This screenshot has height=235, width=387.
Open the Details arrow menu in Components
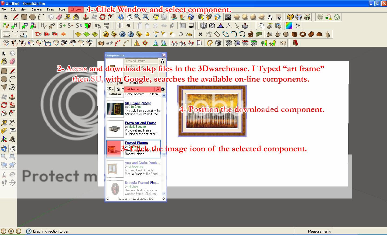163,89
